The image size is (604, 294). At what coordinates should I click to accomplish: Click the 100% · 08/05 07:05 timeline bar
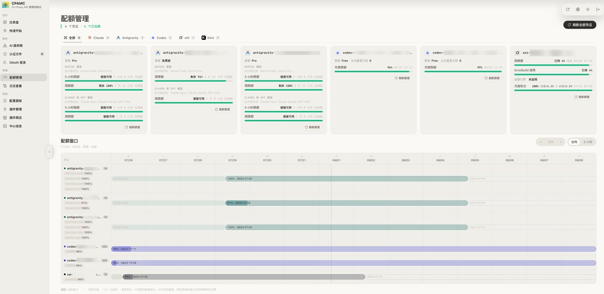coord(346,178)
